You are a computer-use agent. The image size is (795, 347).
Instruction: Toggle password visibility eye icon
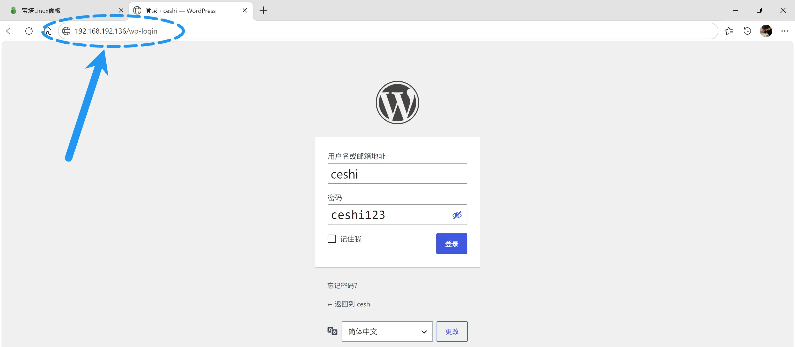click(457, 215)
